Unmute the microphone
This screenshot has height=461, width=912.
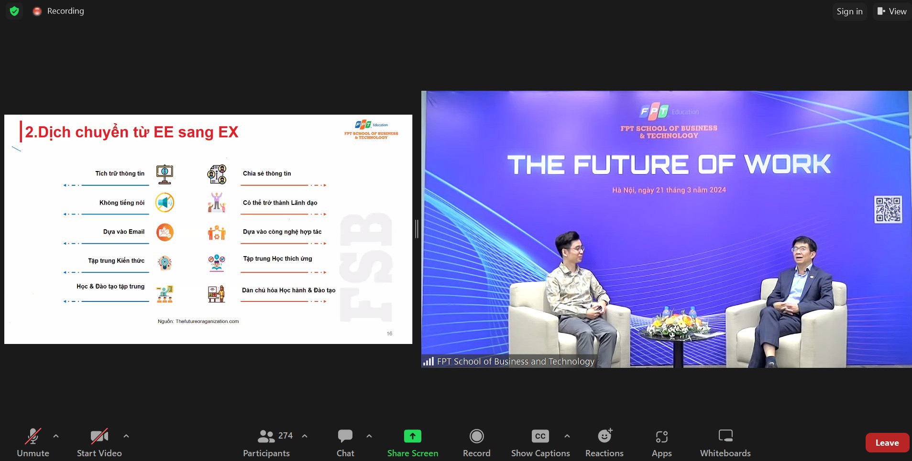(33, 443)
